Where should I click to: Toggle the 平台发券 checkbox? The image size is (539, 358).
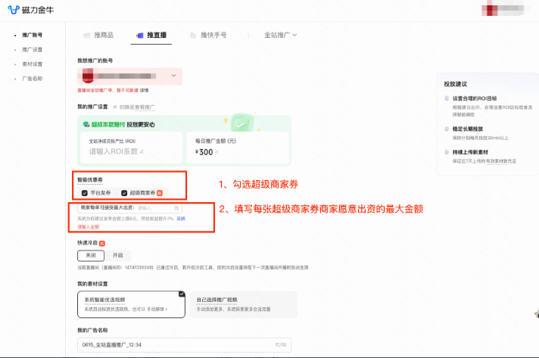(85, 193)
